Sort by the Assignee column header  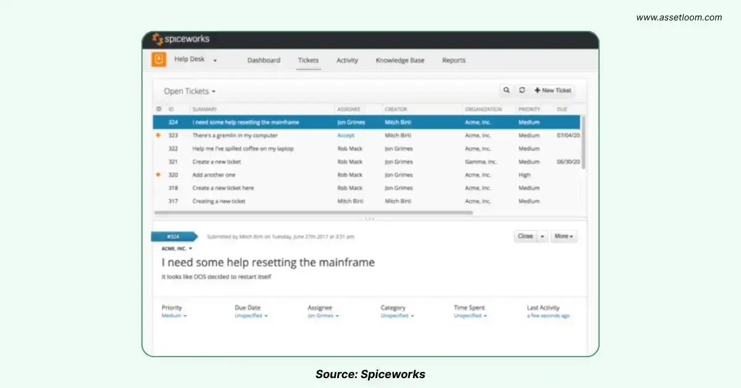point(349,109)
